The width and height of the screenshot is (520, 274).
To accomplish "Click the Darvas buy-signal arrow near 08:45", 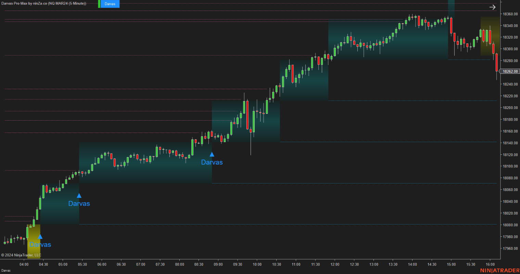I will (212, 154).
